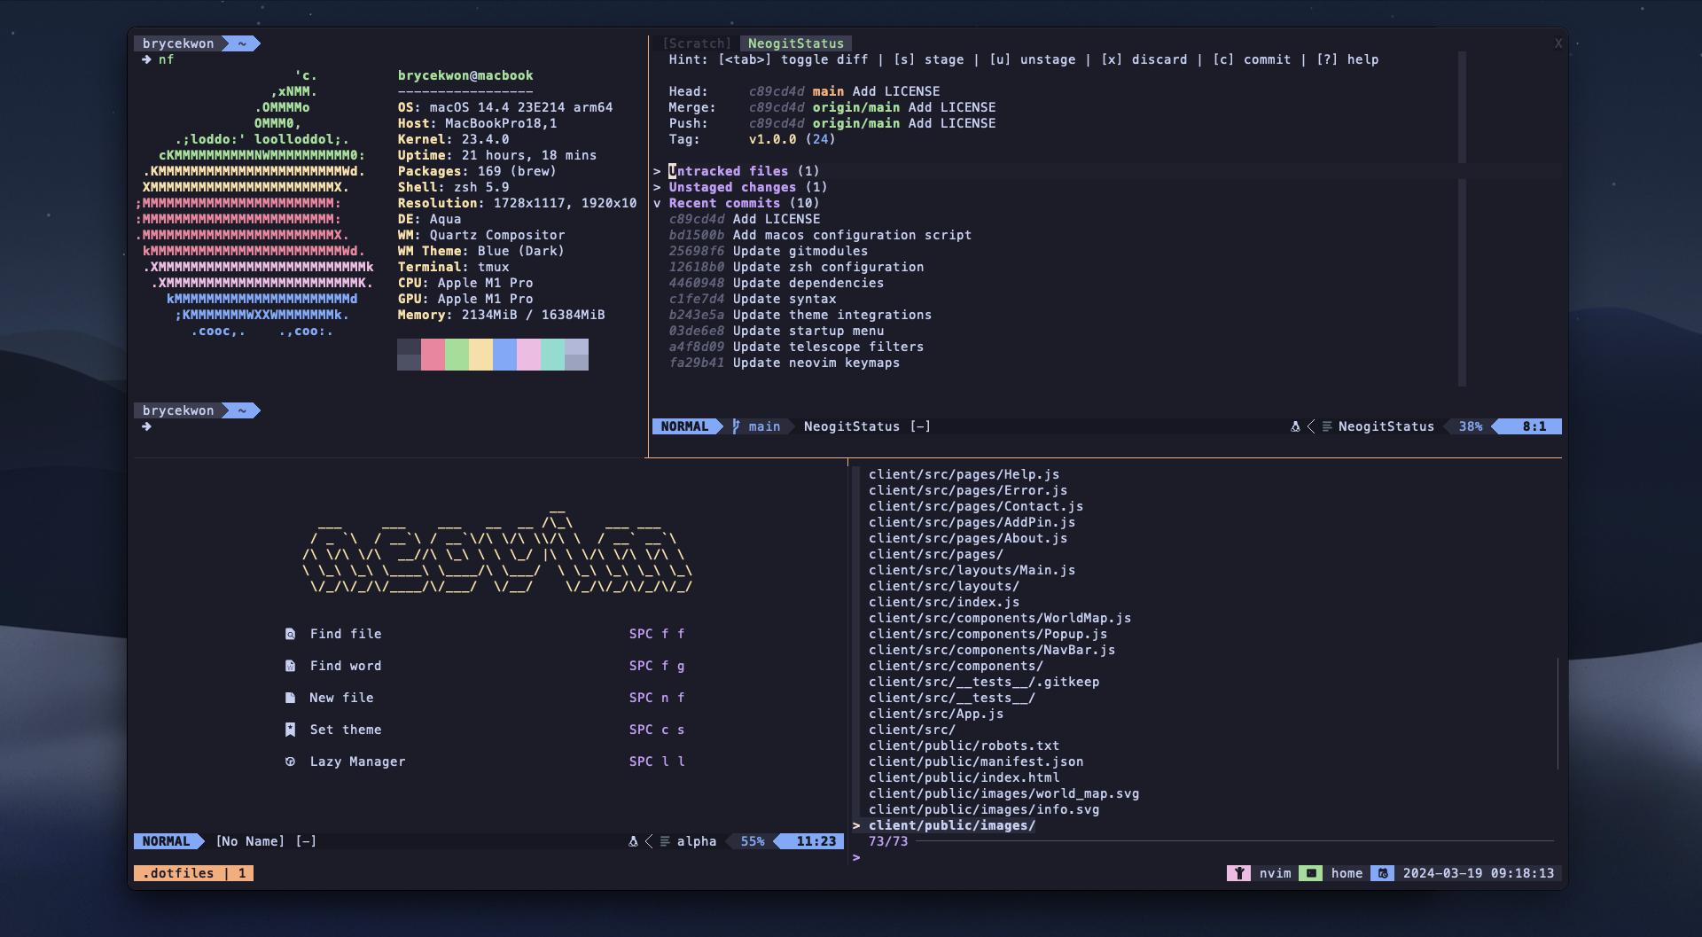Click the teal neofetch color block
The image size is (1702, 937).
click(552, 355)
